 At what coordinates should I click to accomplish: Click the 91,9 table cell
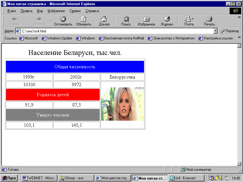(29, 105)
